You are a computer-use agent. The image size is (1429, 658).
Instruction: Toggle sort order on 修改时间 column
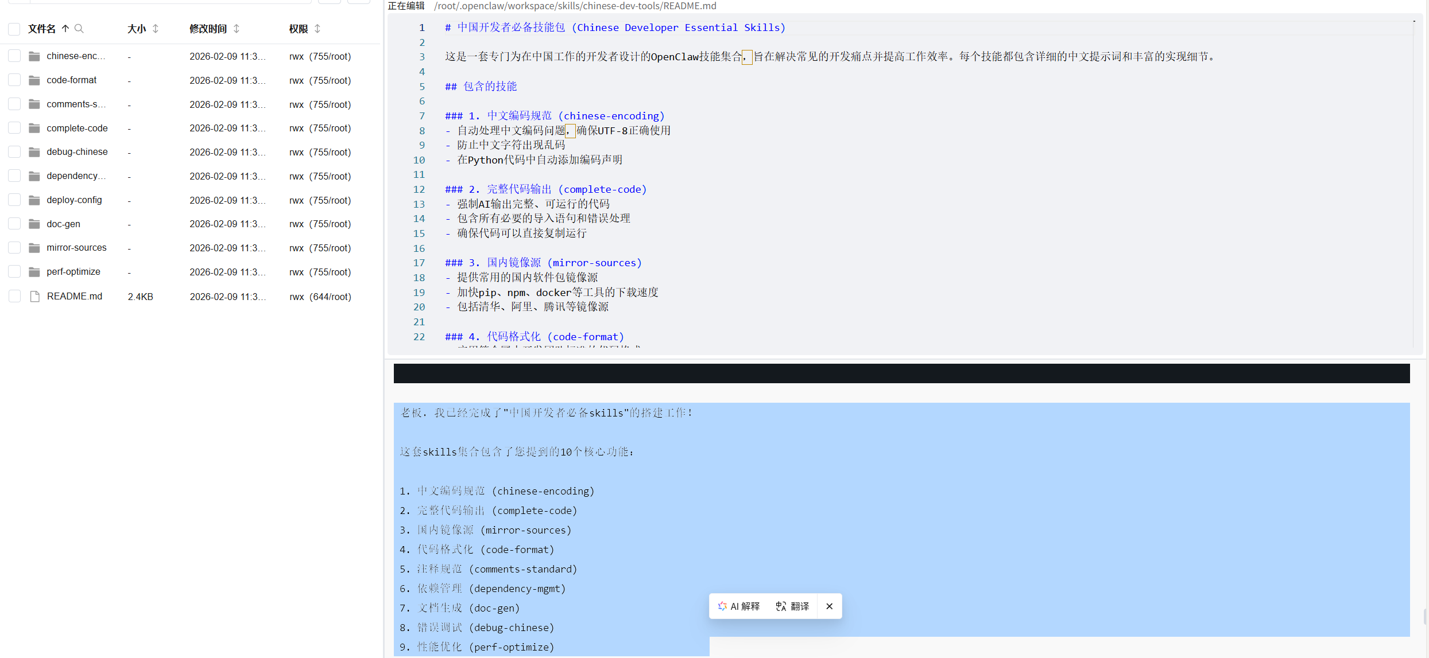237,29
